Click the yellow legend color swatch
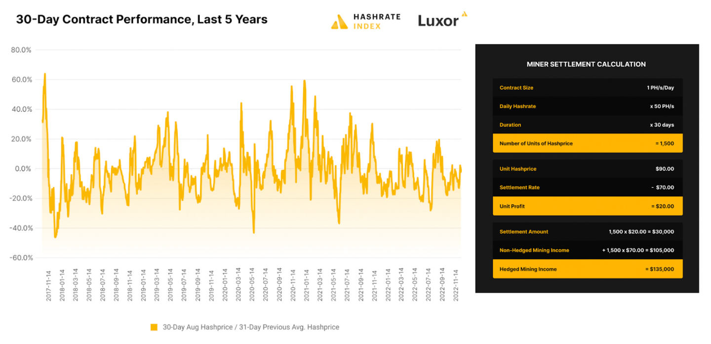 pos(154,327)
